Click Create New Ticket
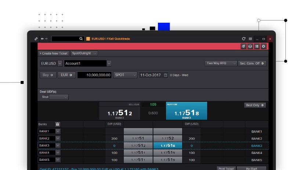The image size is (303, 170). click(53, 53)
